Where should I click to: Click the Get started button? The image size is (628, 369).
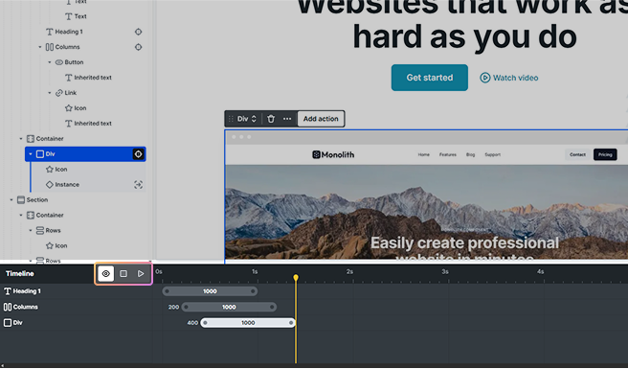click(429, 78)
